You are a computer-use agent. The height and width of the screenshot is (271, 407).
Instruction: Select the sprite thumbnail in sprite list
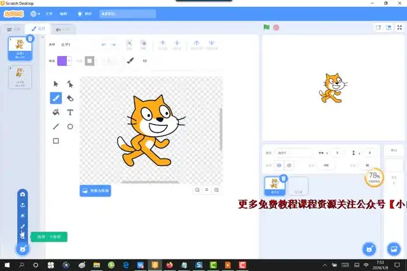pyautogui.click(x=275, y=186)
